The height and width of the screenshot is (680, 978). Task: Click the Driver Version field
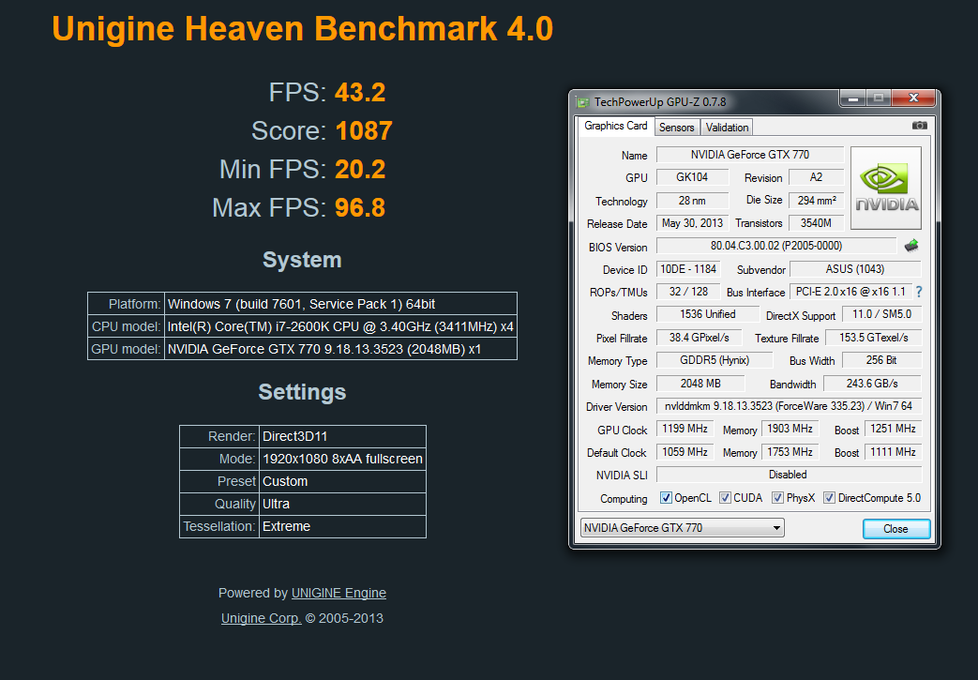(x=789, y=406)
